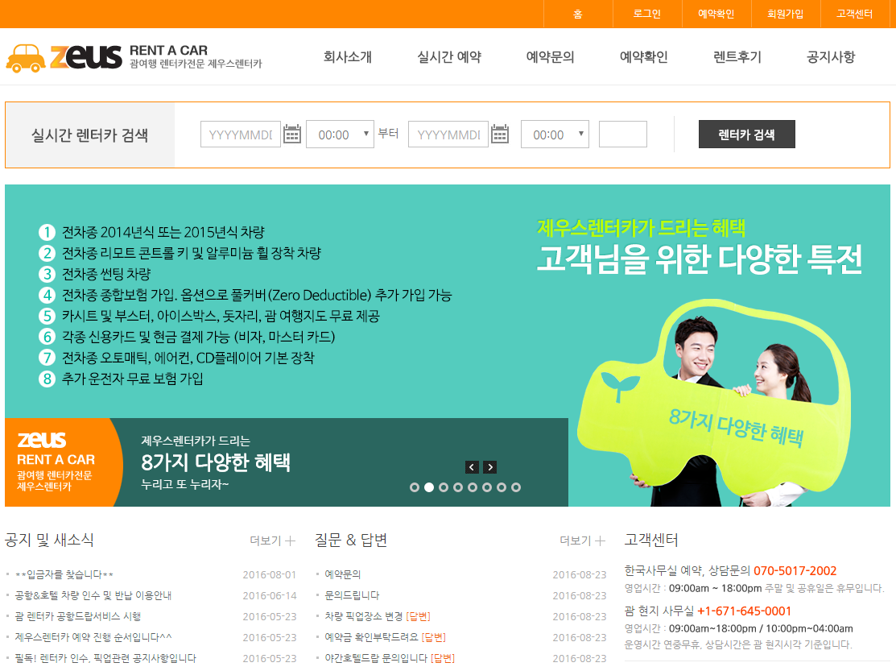Select the seventh banner slide dot

coord(502,487)
